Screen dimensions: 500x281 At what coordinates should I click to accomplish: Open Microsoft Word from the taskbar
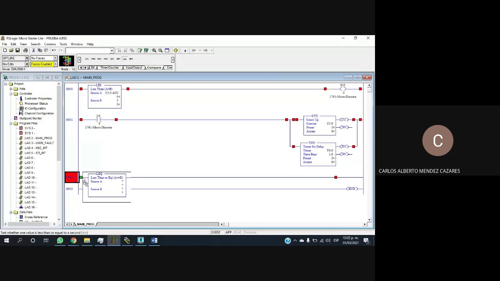click(x=154, y=240)
